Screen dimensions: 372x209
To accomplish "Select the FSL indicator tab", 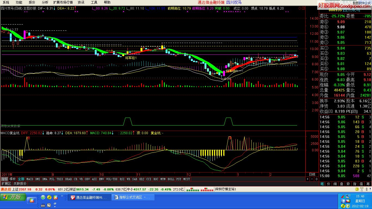I will pos(52,179).
